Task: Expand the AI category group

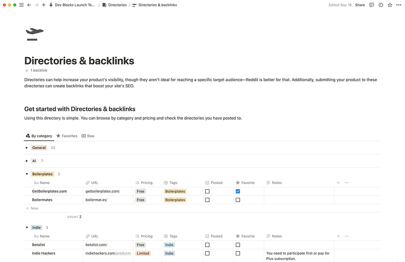Action: pyautogui.click(x=27, y=161)
